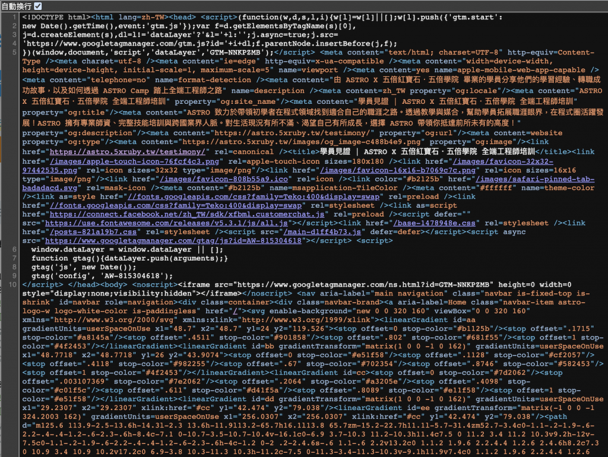Click the function gtag() definition line
This screenshot has height=457, width=608.
[x=129, y=258]
